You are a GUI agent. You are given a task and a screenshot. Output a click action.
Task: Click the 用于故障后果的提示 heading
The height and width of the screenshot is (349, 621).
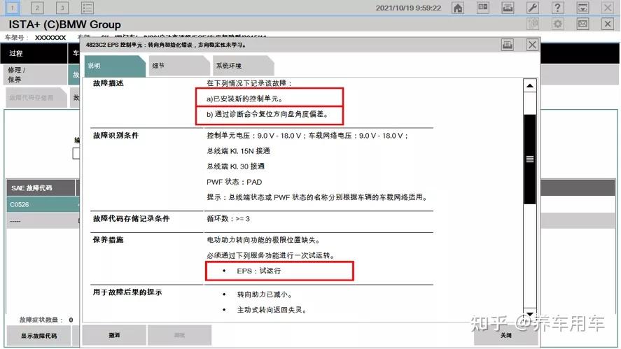click(127, 292)
